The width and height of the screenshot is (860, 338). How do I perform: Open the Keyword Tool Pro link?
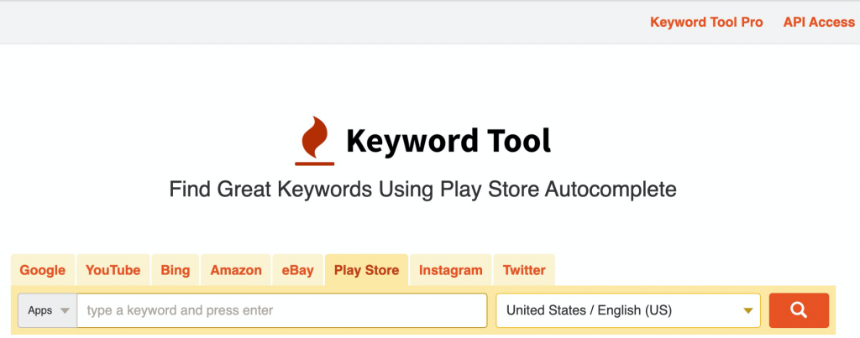point(706,23)
